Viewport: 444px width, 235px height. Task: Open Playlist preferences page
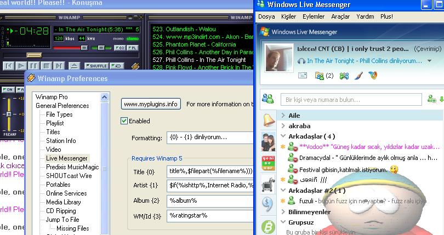click(55, 123)
